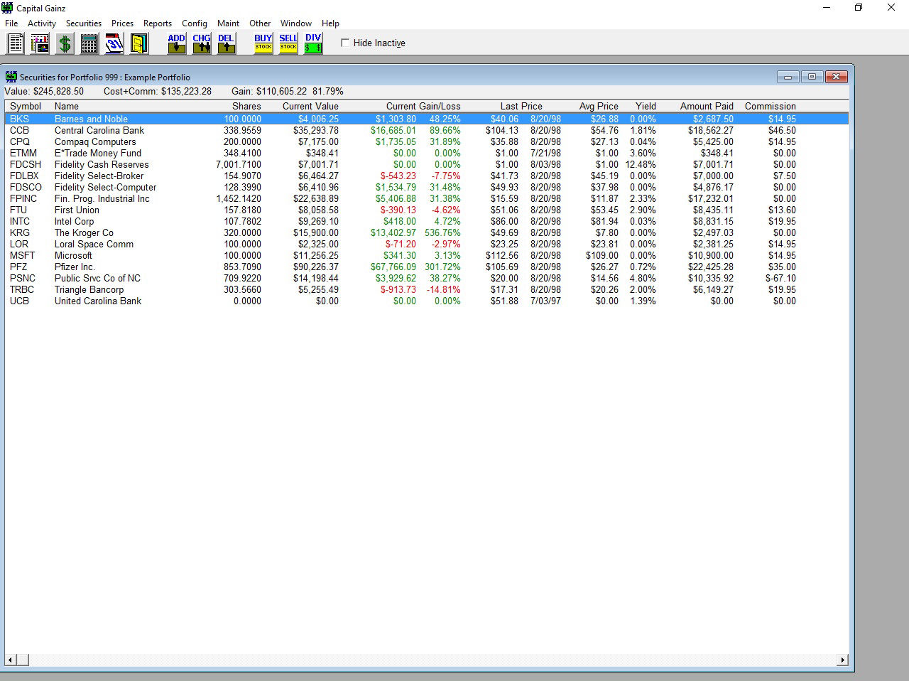Open the Prices menu
909x681 pixels.
coord(122,23)
